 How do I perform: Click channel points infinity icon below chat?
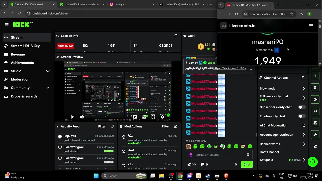(194, 164)
